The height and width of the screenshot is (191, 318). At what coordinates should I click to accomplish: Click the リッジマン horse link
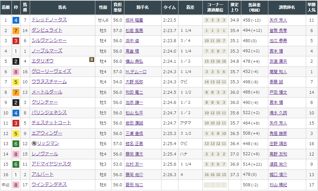tap(48, 143)
